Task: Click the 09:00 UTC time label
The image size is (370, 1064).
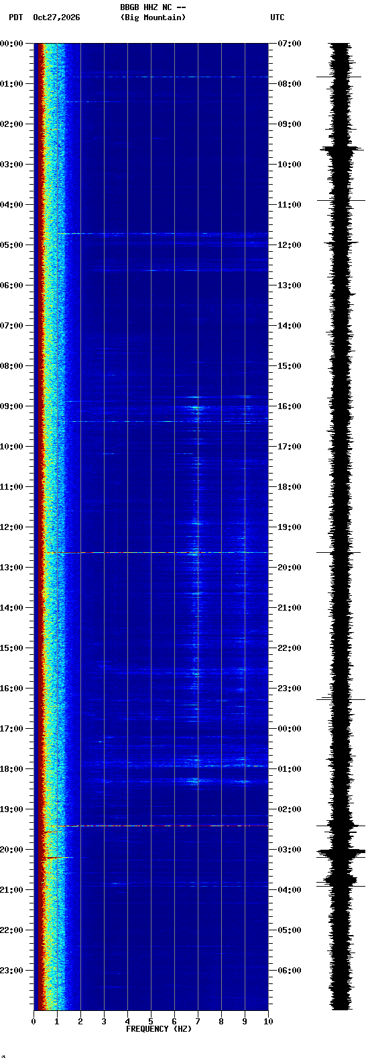Action: pos(290,124)
